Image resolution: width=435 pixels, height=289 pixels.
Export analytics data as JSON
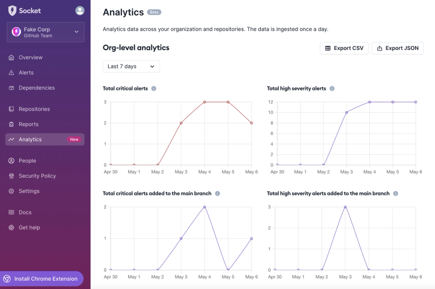(x=397, y=48)
